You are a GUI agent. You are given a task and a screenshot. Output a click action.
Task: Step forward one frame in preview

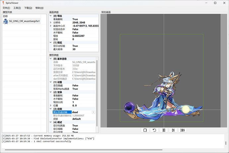point(173,130)
